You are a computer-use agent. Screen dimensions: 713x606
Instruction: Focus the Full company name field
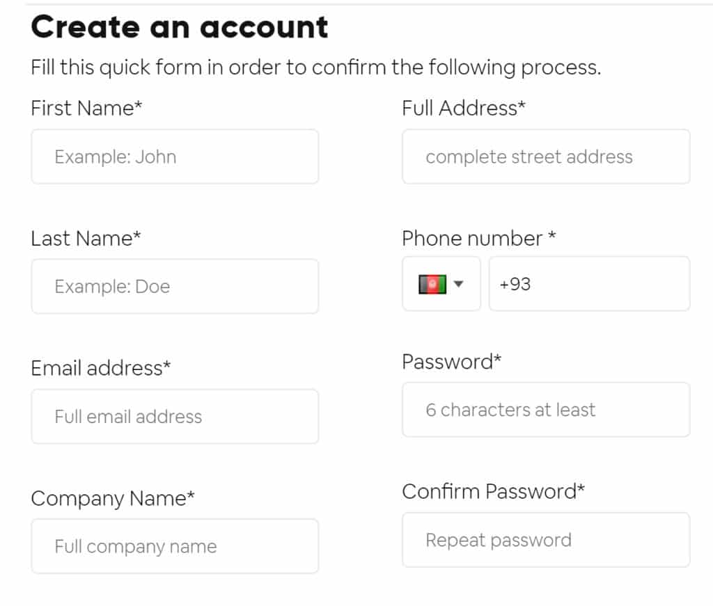click(x=175, y=546)
